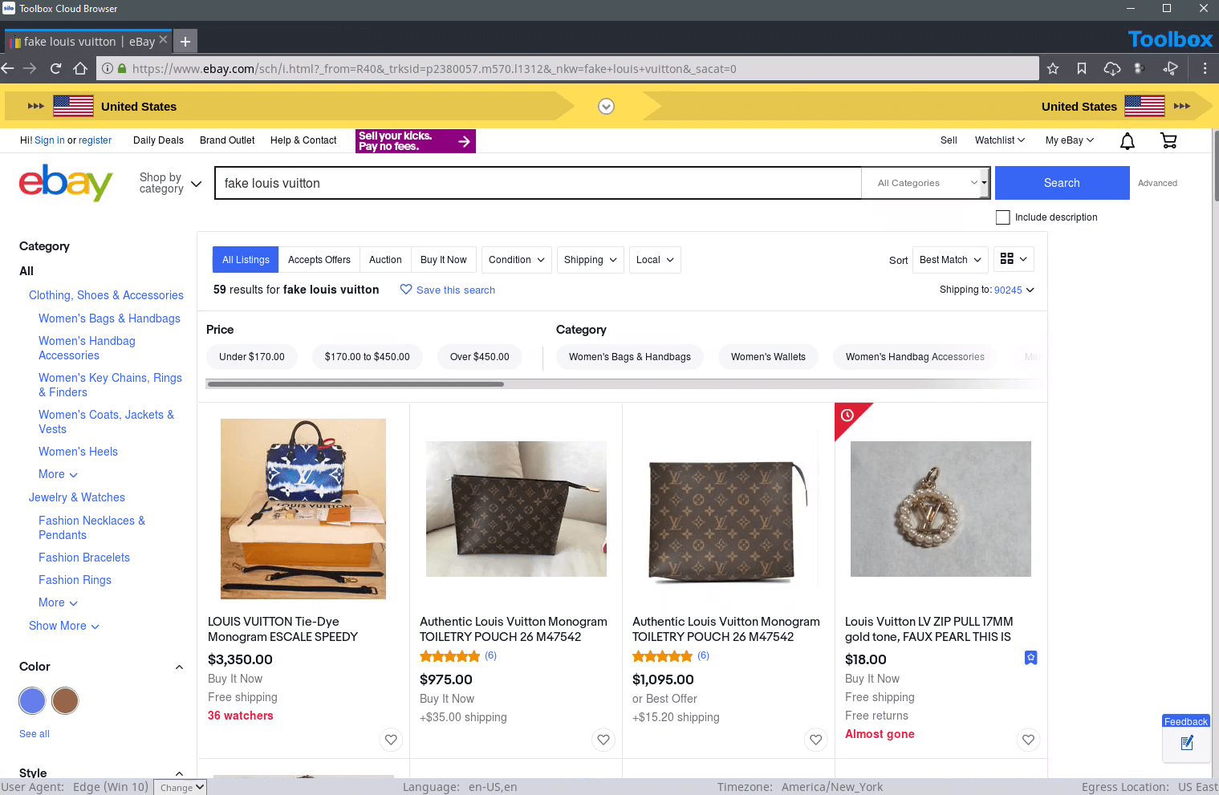Screen dimensions: 1219x795
Task: Filter price Under $170.00
Action: click(252, 357)
